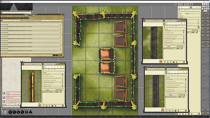Click Create from Campaign Assets in Images window
The height and width of the screenshot is (118, 210).
tap(15, 18)
